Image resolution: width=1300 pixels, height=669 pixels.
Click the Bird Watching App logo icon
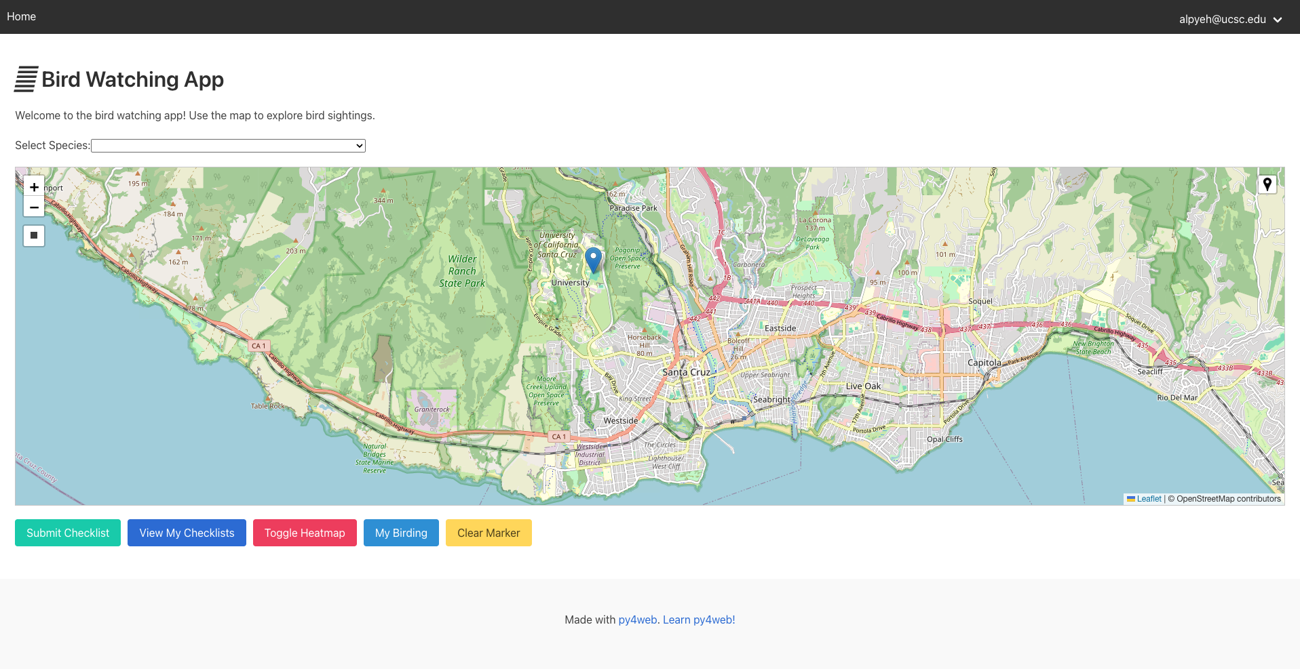tap(26, 79)
